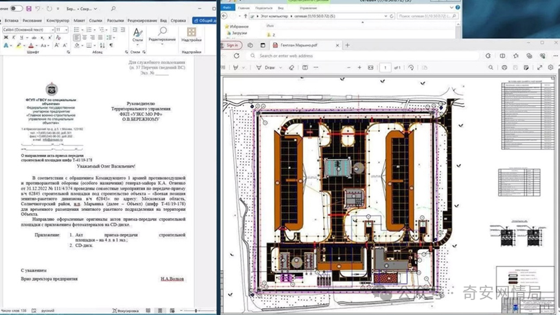The image size is (560, 315).
Task: Open Надстройки add-ins button
Action: point(192,35)
